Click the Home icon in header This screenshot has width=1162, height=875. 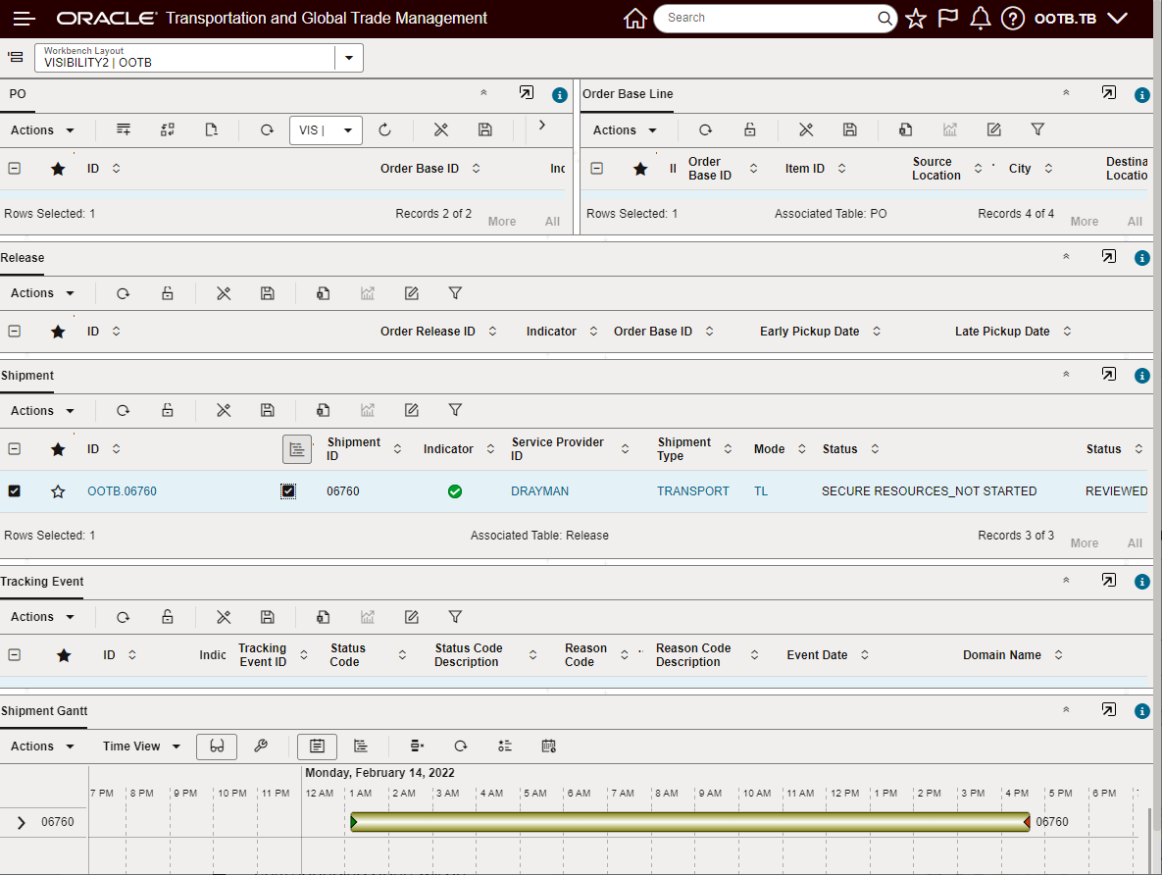[635, 19]
